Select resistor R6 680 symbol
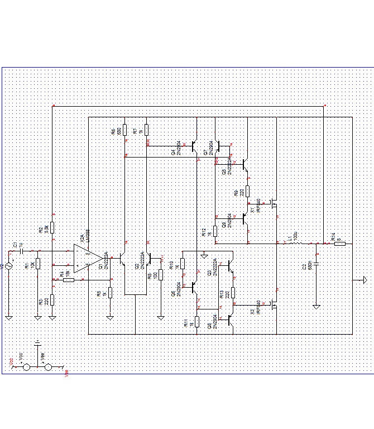 [124, 130]
